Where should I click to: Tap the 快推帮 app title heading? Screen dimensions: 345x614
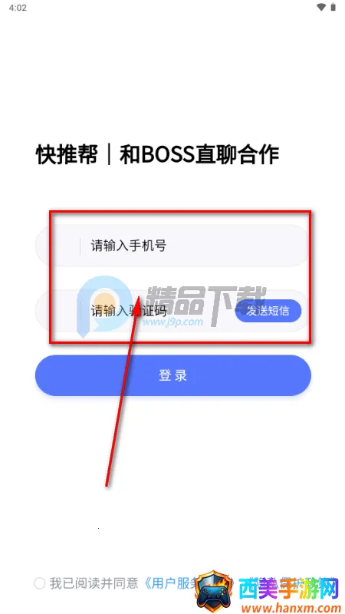point(67,155)
